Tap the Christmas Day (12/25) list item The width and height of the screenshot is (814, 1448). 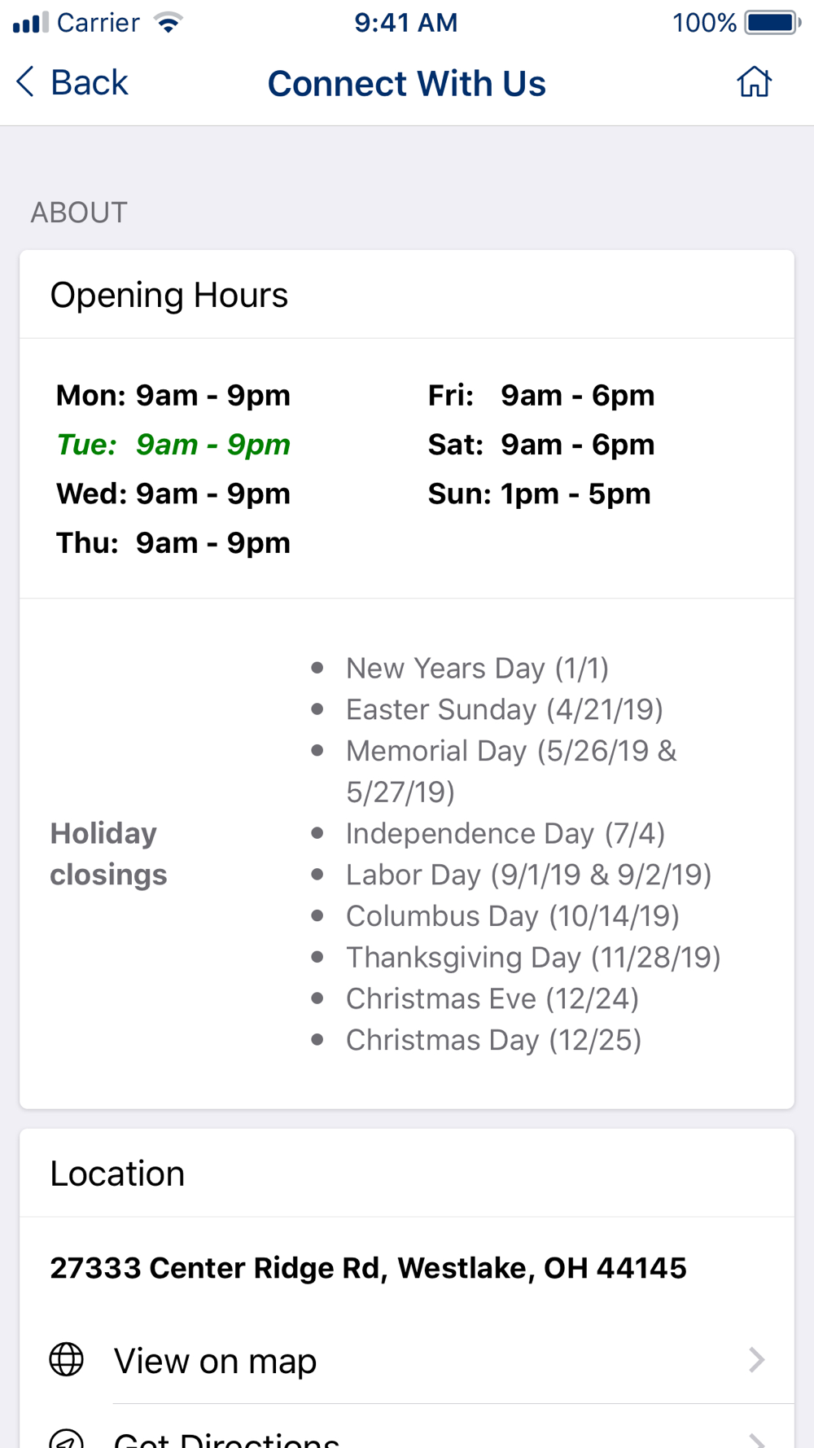pyautogui.click(x=493, y=1040)
